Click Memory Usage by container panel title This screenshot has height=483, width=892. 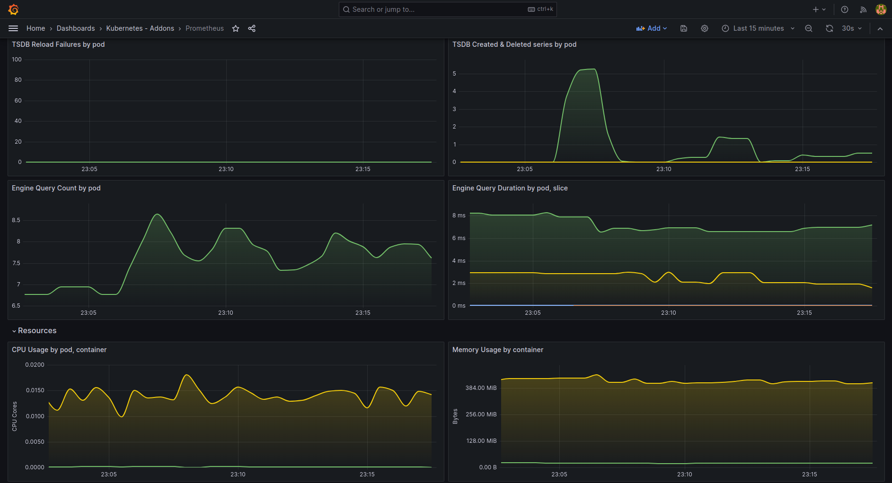tap(498, 350)
